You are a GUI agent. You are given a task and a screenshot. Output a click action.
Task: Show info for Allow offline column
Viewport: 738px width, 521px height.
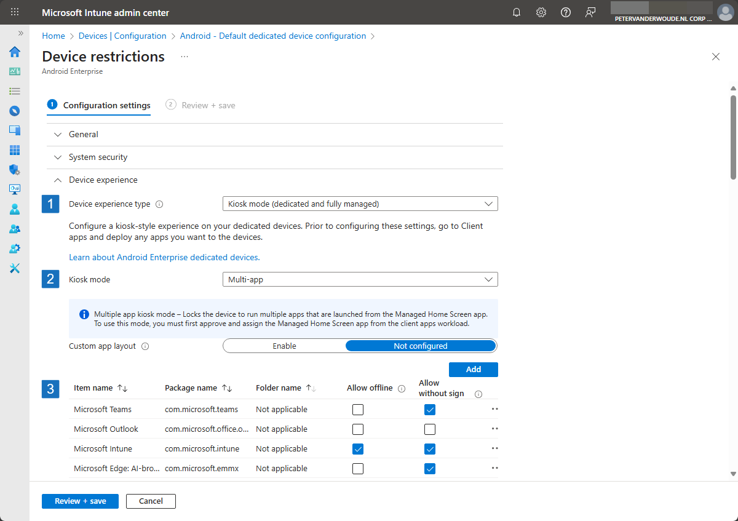[402, 389]
